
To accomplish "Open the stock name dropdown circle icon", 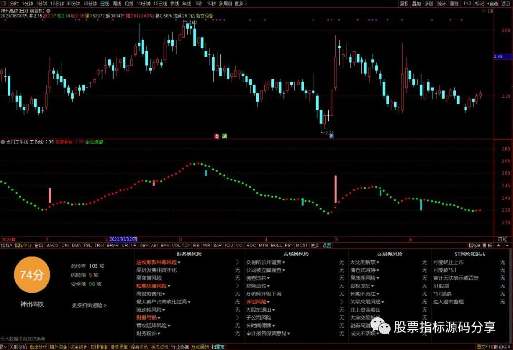I will pos(48,11).
